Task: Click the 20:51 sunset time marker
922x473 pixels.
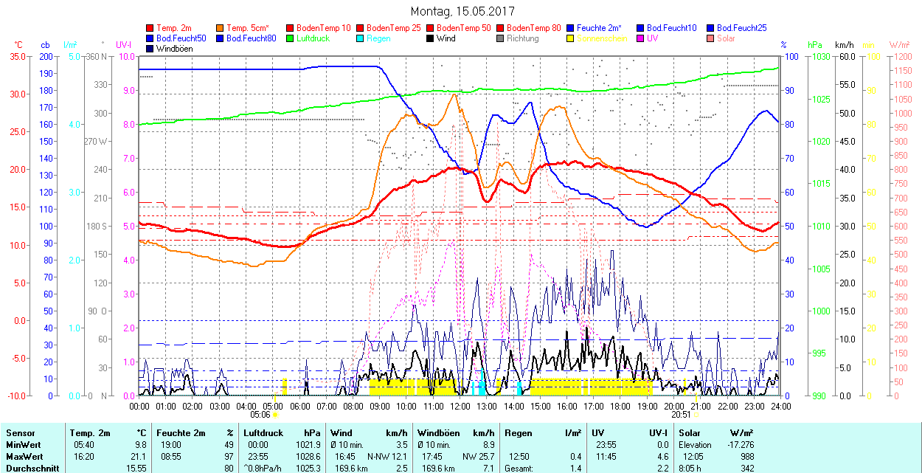Action: (682, 415)
